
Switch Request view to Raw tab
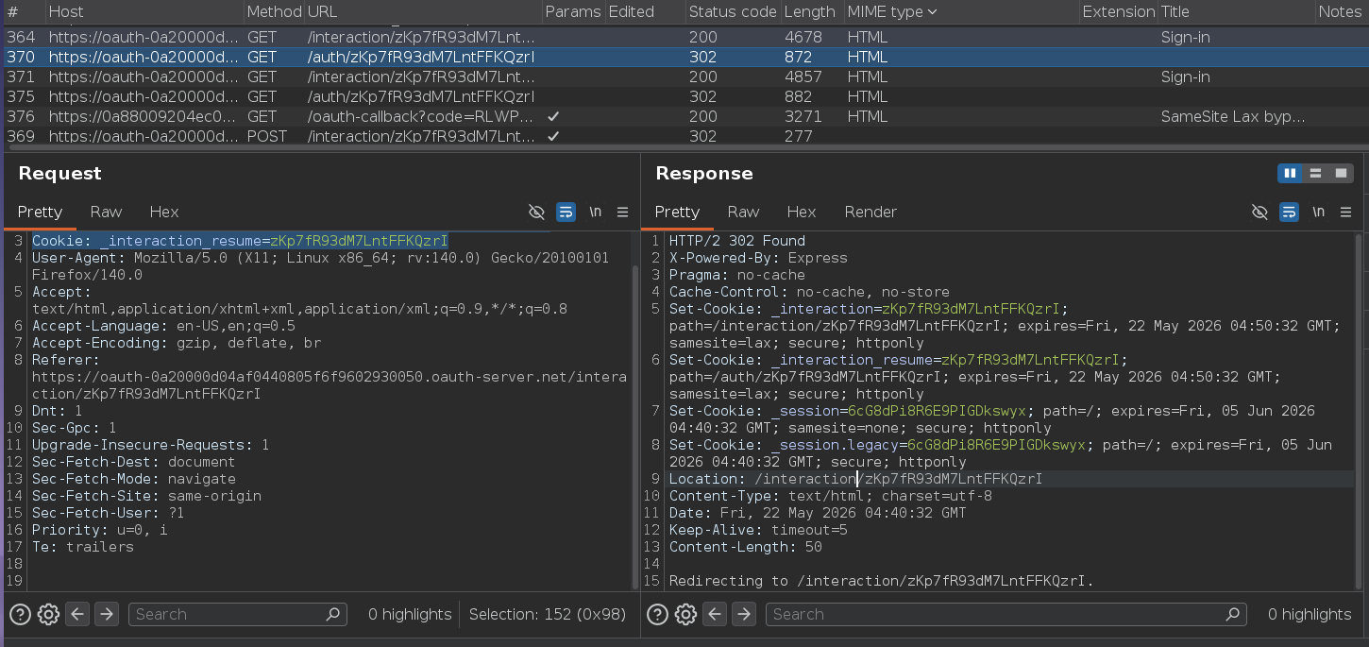pos(106,212)
